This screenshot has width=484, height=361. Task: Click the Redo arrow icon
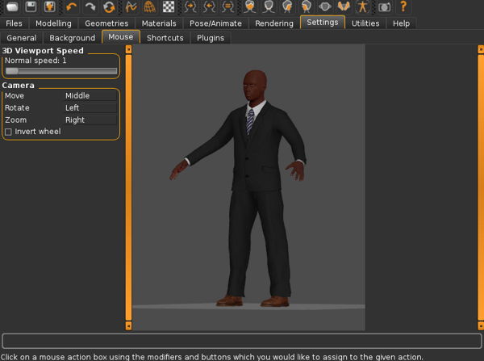tap(90, 7)
